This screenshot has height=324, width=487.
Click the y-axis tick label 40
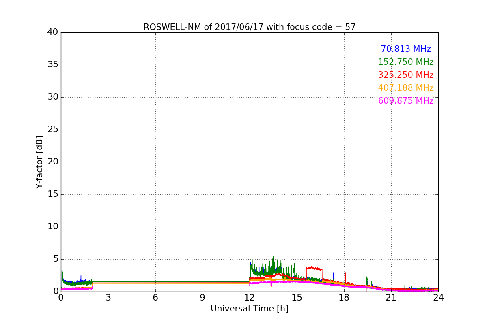[x=53, y=32]
